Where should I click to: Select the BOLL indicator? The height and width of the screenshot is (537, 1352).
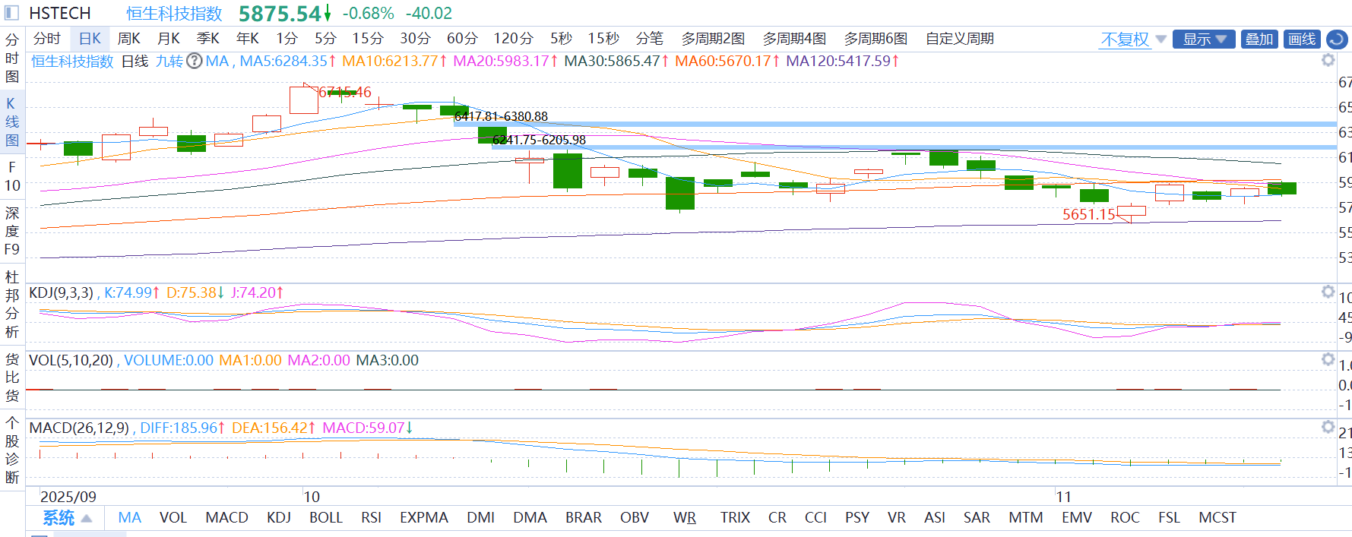326,518
